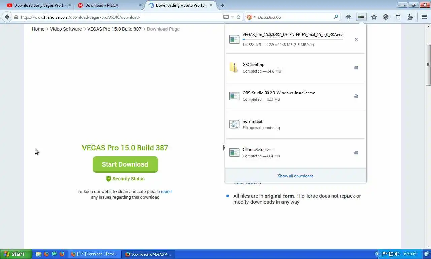The width and height of the screenshot is (431, 259).
Task: Click the OBS-Studio installer file icon
Action: pos(234,96)
